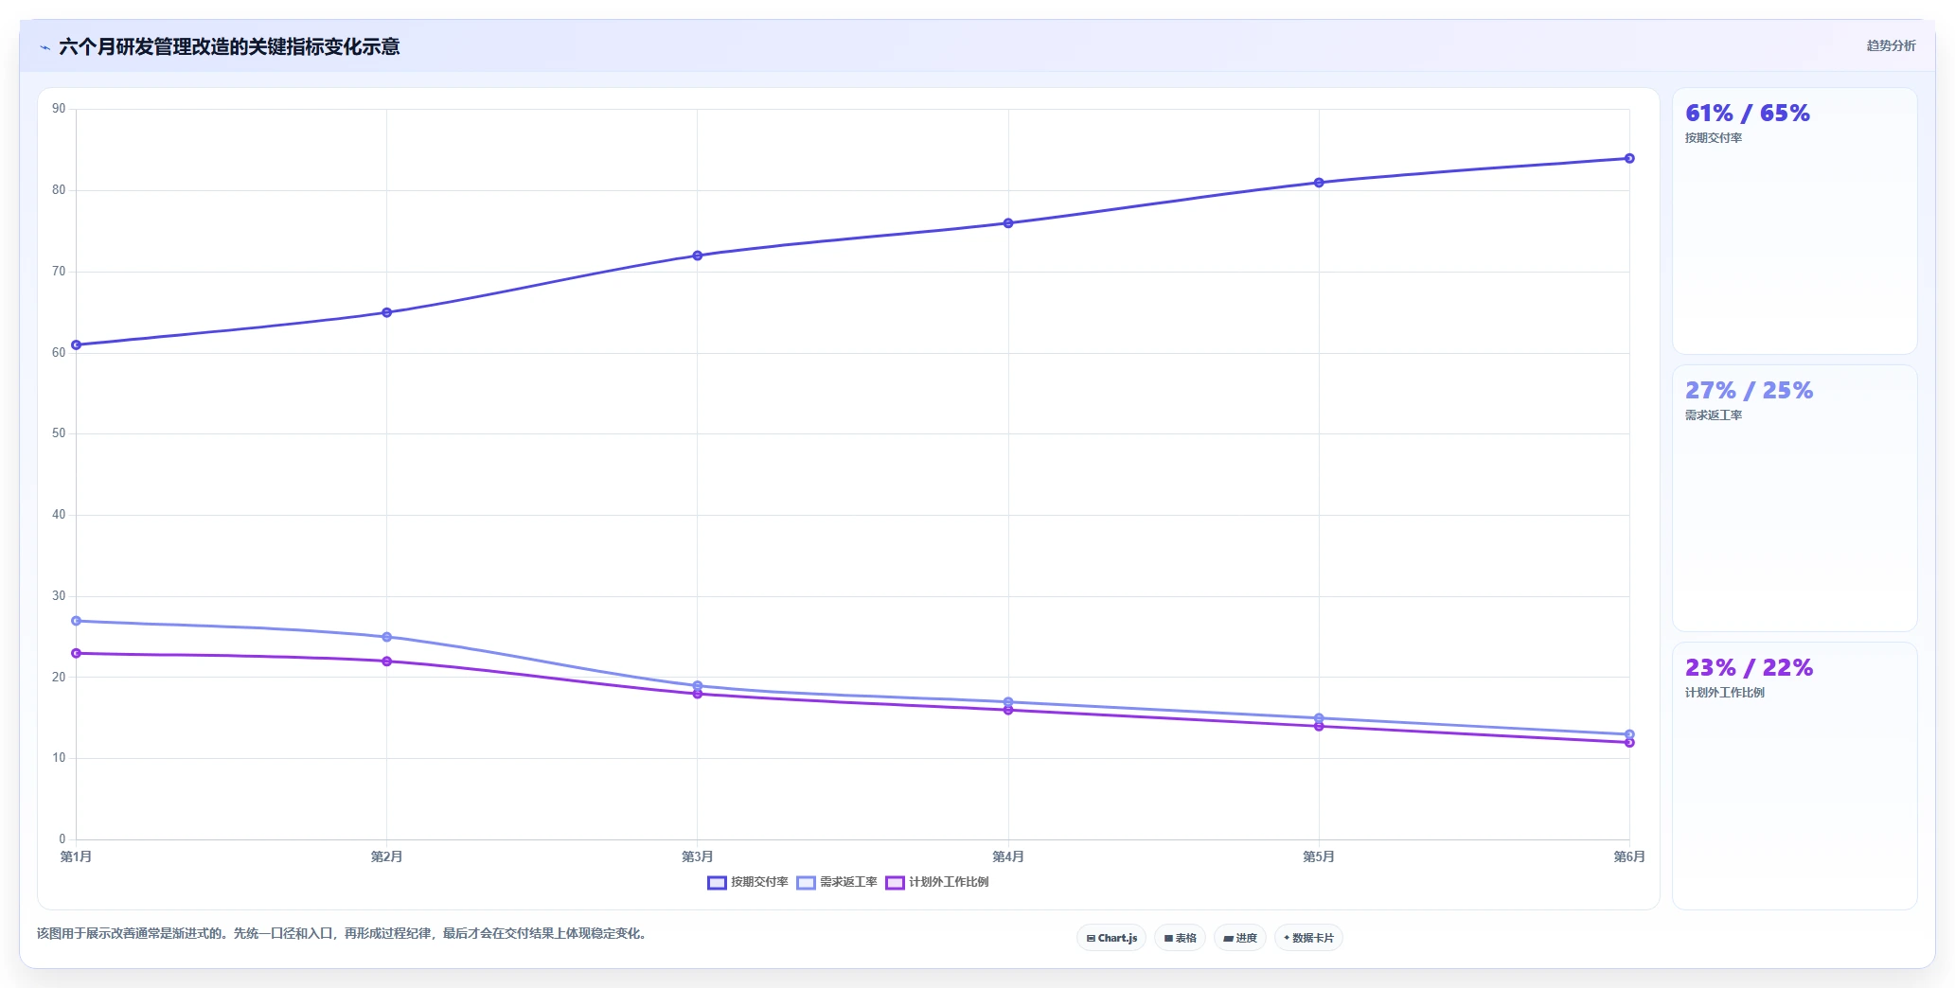This screenshot has width=1955, height=988.
Task: Click the 第6月 x-axis label
Action: tap(1629, 856)
